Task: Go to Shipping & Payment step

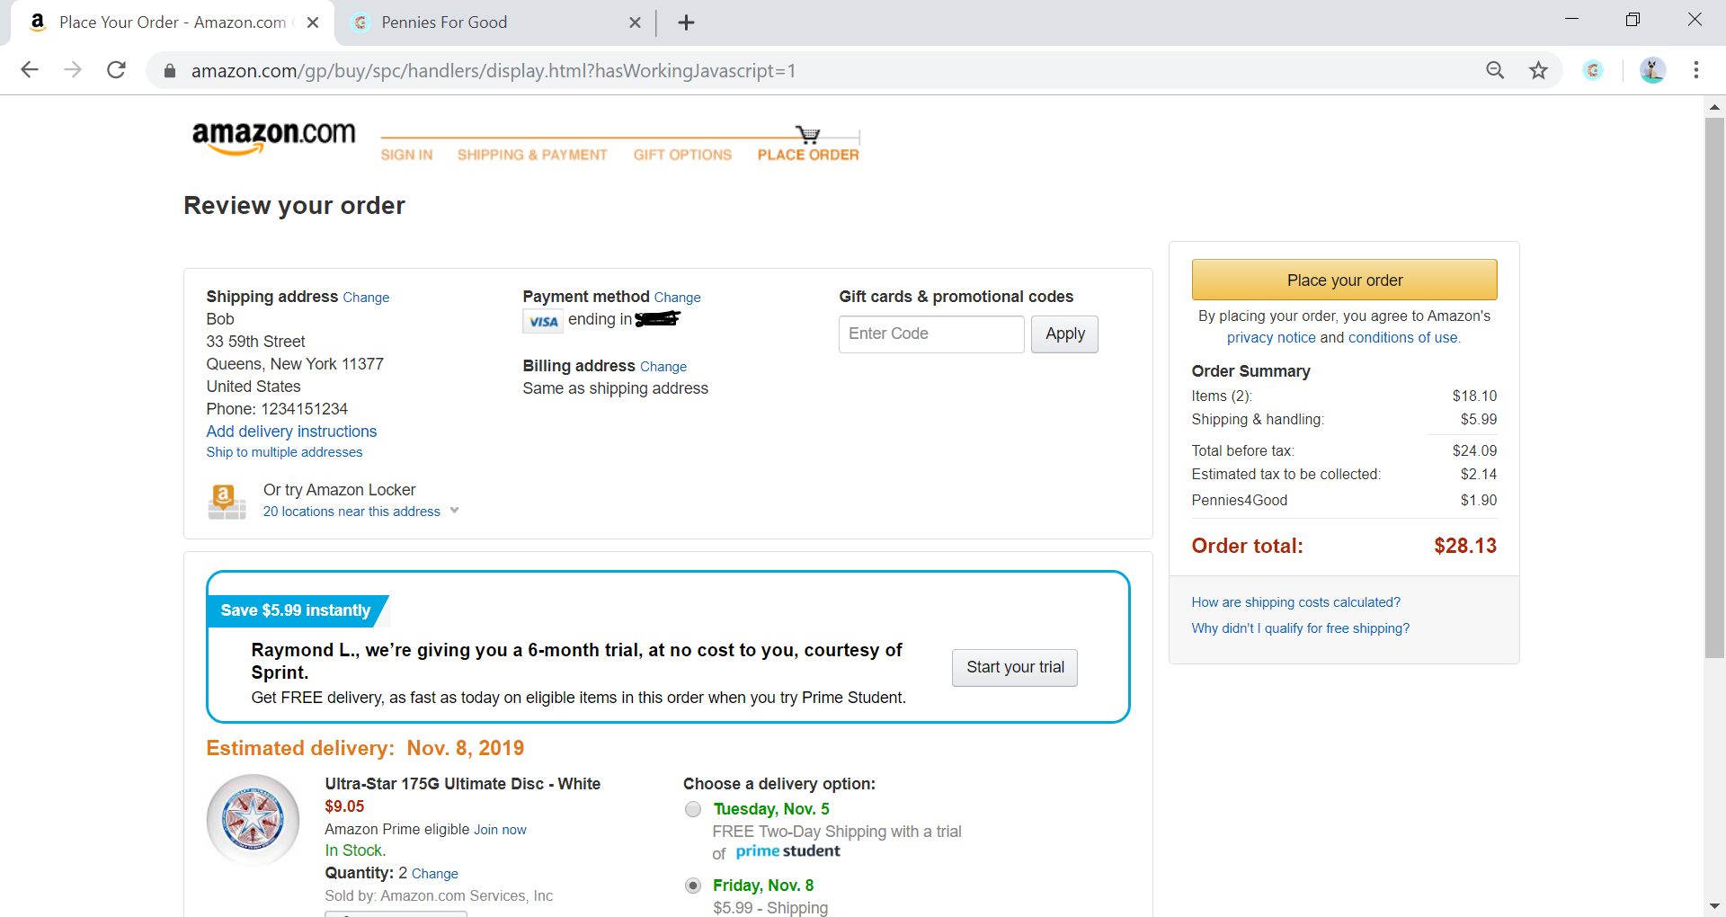Action: 532,155
